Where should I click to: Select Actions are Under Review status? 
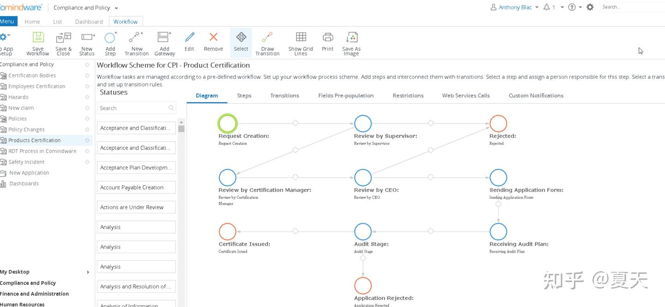point(136,207)
